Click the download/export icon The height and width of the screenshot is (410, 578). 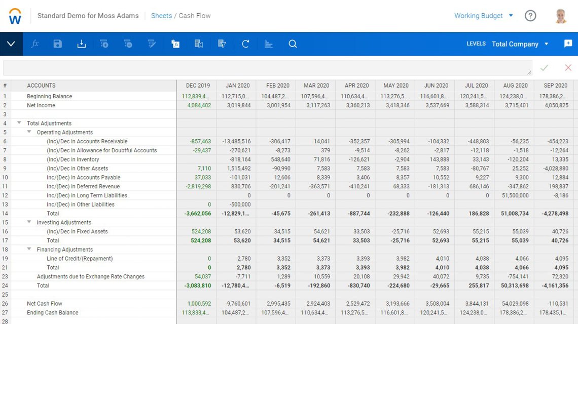click(x=81, y=44)
